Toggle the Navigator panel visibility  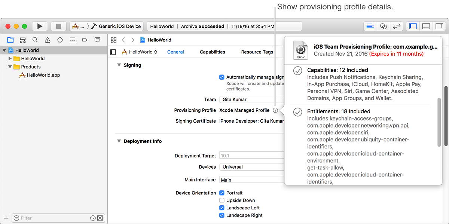click(x=413, y=26)
